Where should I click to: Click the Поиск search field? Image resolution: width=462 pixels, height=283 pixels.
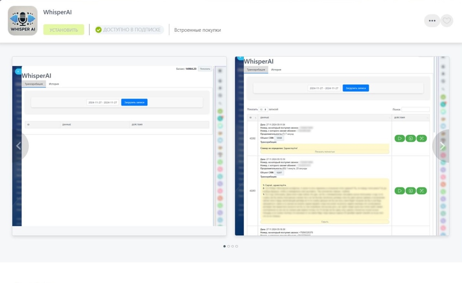coord(415,109)
